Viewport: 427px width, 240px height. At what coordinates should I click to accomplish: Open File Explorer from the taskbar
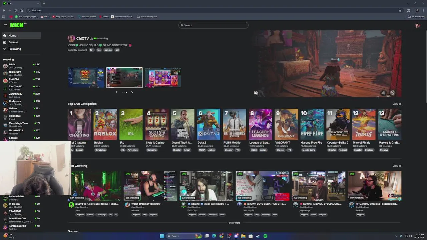244,236
